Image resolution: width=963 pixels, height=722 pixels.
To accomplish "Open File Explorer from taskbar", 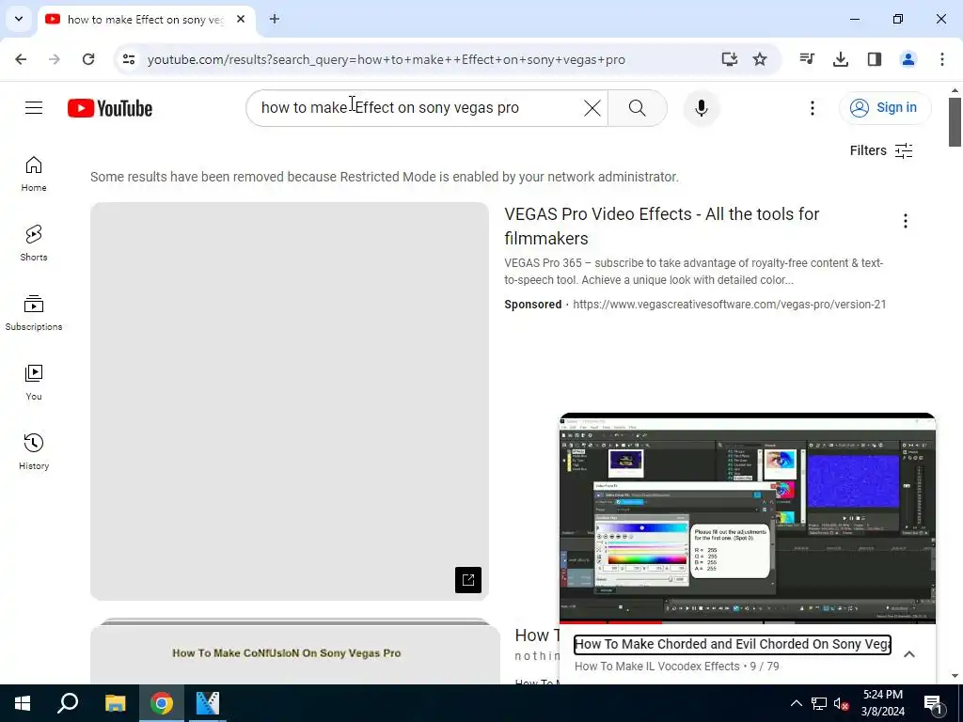I will (115, 703).
